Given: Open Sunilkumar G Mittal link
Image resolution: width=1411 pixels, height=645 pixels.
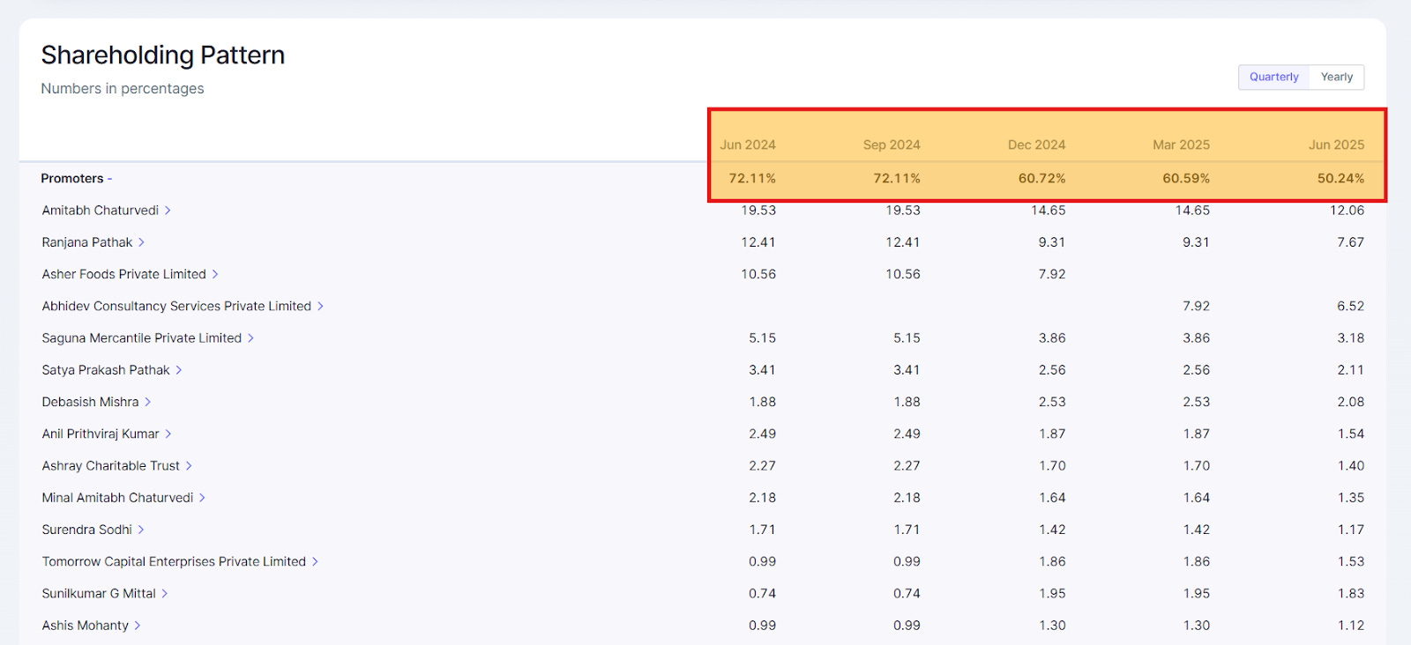Looking at the screenshot, I should [104, 593].
